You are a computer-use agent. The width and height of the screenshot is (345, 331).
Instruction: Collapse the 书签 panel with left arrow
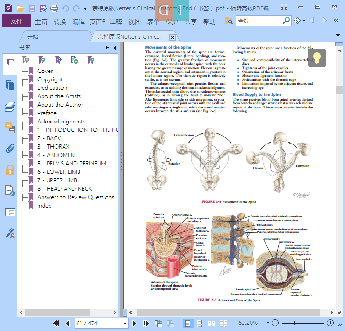115,48
